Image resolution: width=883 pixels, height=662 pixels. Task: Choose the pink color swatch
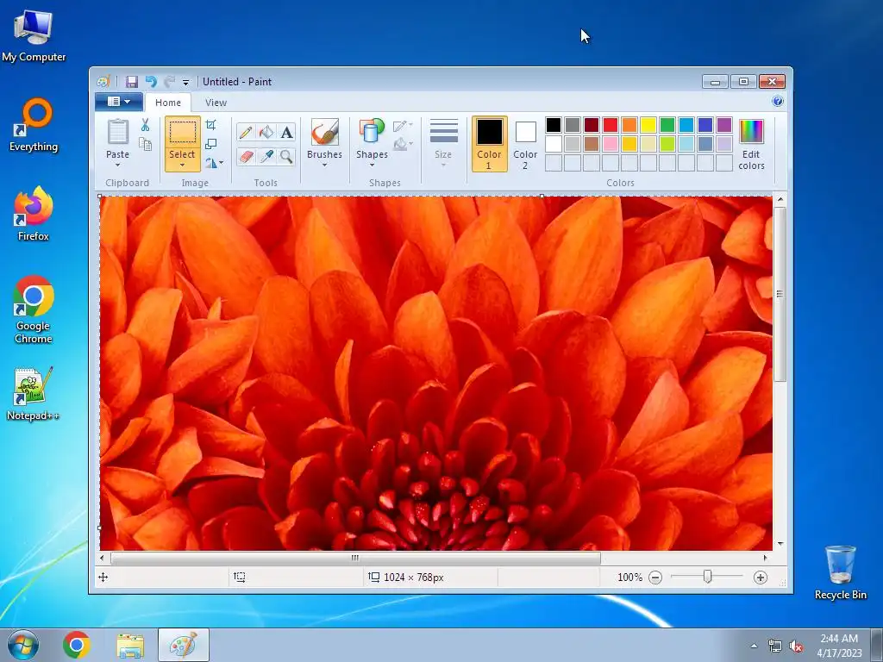(x=610, y=144)
